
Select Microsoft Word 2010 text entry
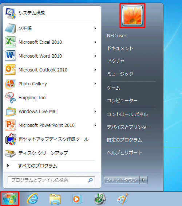[x=40, y=56]
